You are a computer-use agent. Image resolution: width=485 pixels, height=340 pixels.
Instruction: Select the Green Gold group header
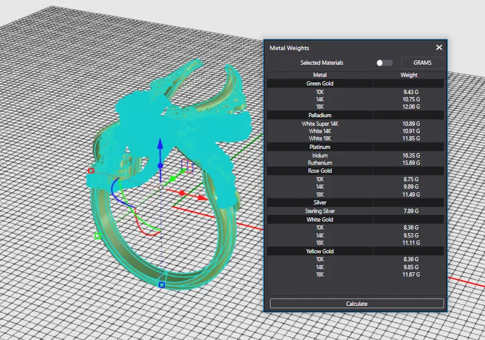[319, 84]
